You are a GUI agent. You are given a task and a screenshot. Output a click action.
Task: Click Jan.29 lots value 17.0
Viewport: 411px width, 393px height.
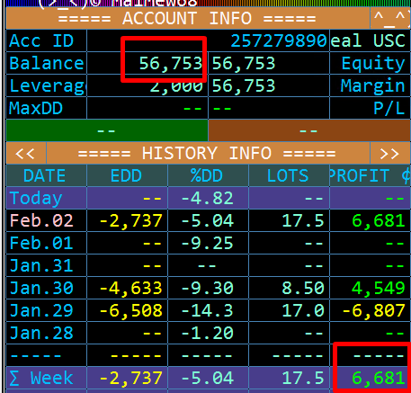tap(303, 310)
